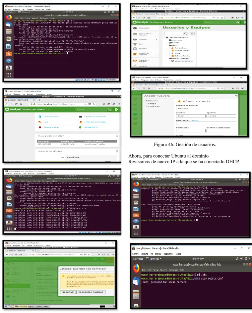
Task: Open Help from dock in top-left ip terminal window
Action: (x=9, y=61)
